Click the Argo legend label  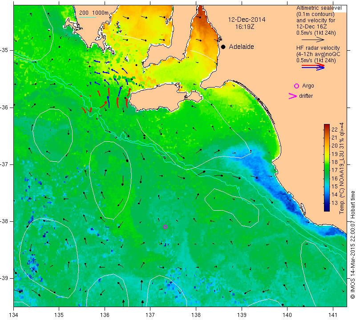coord(308,86)
